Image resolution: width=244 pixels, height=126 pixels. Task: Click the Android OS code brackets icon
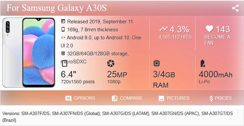[63, 38]
